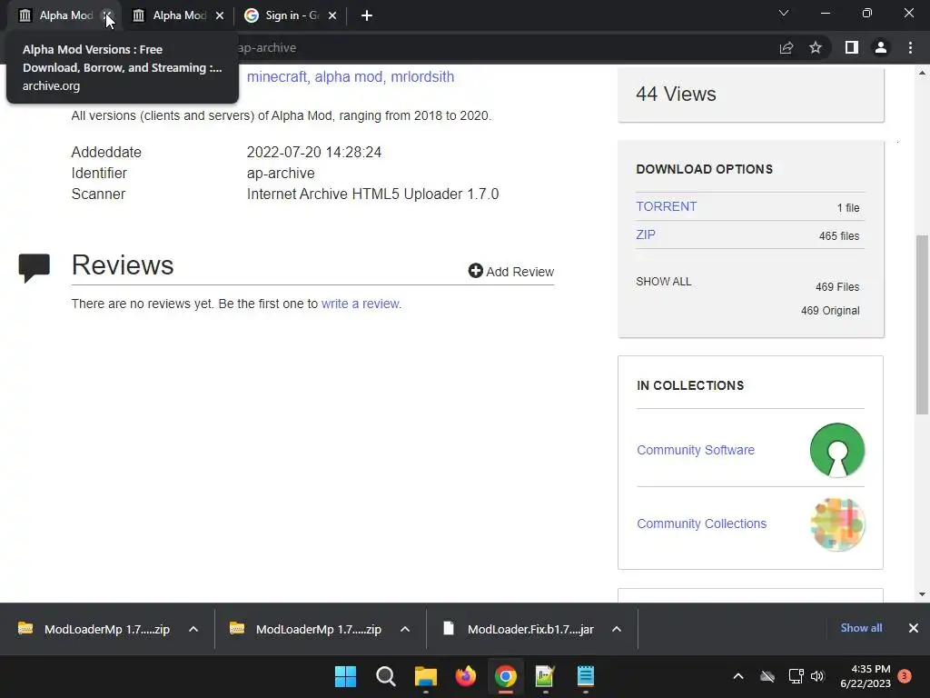Open Chrome profile avatar icon

881,47
